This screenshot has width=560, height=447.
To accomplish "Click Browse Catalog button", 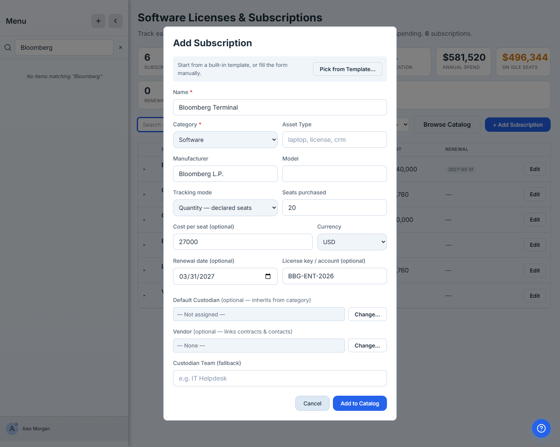I will pos(447,124).
